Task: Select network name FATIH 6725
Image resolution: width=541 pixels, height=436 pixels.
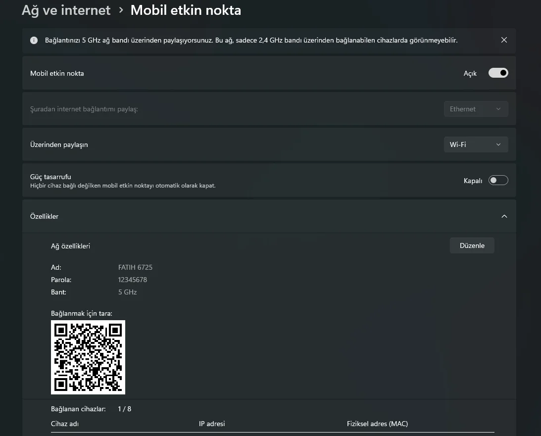Action: click(x=135, y=267)
